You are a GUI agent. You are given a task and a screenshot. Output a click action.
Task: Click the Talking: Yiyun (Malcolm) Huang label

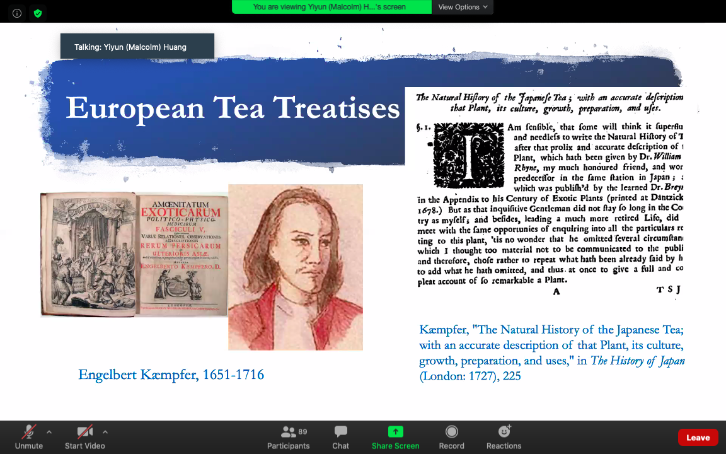tap(137, 47)
